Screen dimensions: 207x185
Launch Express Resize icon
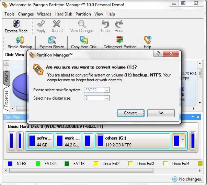click(x=52, y=40)
